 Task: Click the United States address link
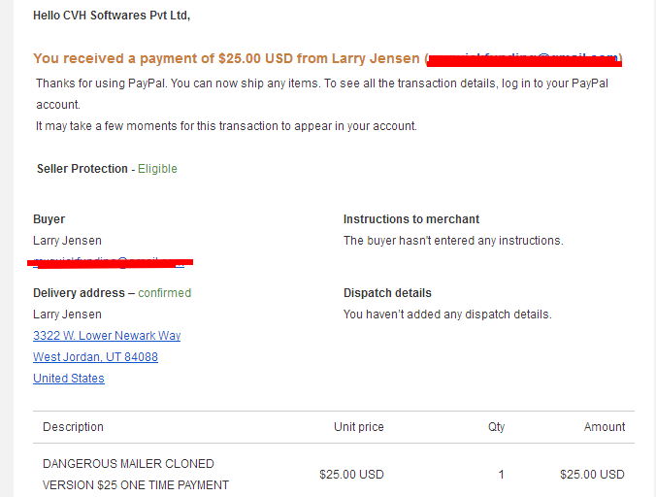(x=69, y=379)
